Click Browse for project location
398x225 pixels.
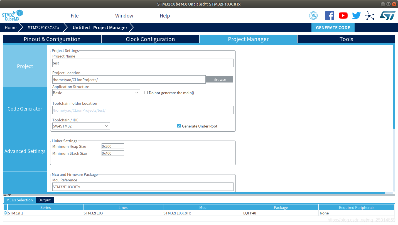220,79
